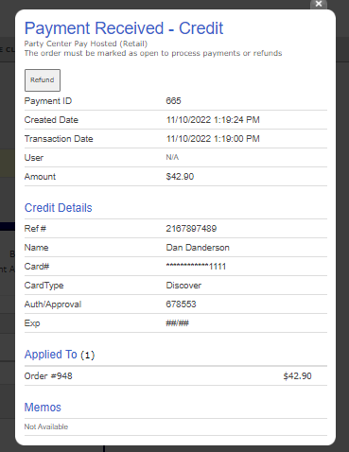349x452 pixels.
Task: Click the Amount value $42.90
Action: click(x=180, y=177)
